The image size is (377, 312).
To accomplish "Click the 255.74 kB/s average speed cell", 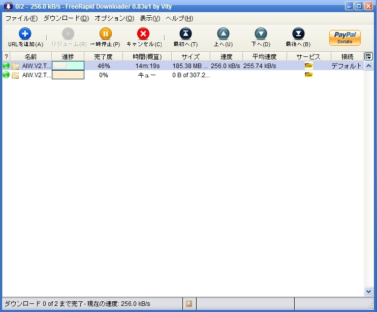I will (x=265, y=66).
